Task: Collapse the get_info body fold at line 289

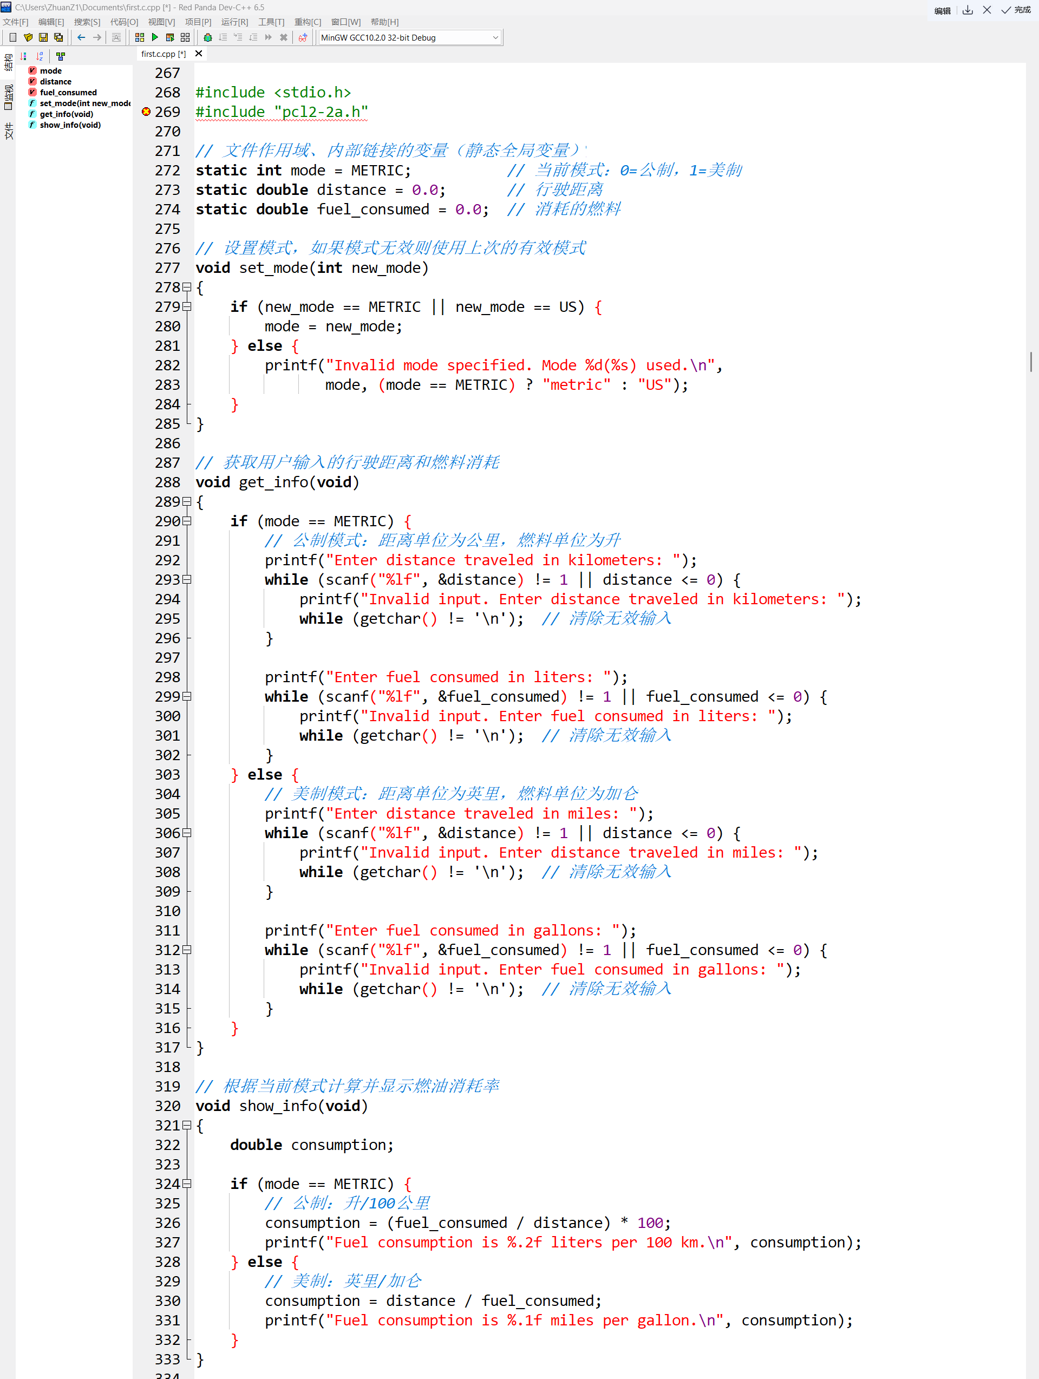Action: (x=186, y=502)
